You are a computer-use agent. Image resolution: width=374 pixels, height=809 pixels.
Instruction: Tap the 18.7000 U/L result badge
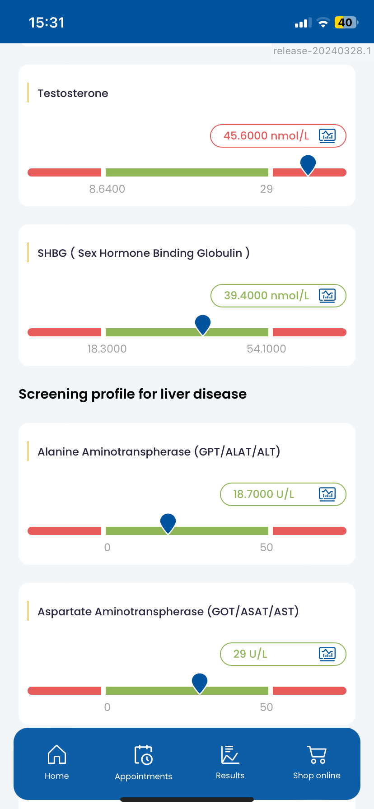[283, 494]
